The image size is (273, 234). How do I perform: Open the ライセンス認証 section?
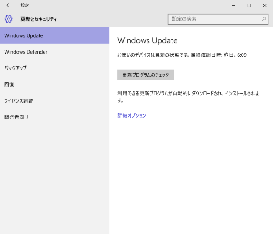[x=55, y=101]
